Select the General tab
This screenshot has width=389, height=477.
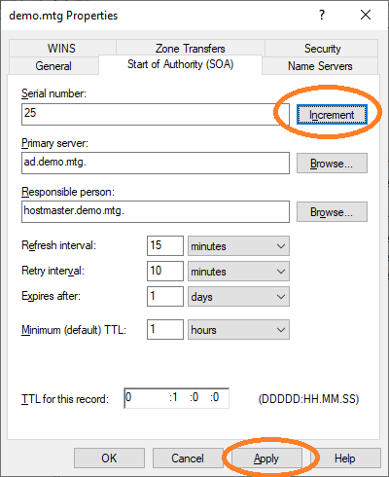click(x=53, y=66)
